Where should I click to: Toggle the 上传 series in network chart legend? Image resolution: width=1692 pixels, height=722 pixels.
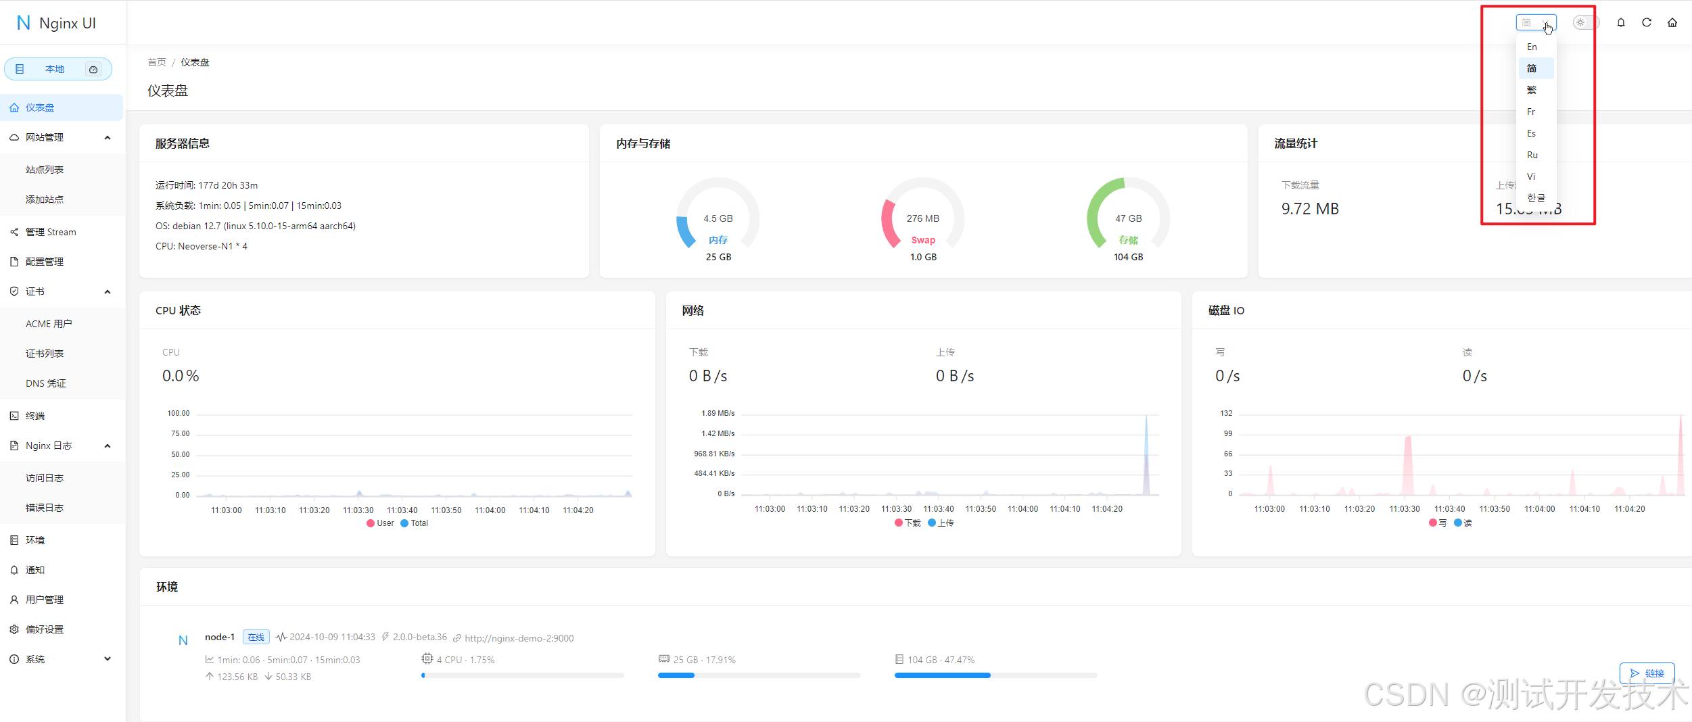click(941, 523)
